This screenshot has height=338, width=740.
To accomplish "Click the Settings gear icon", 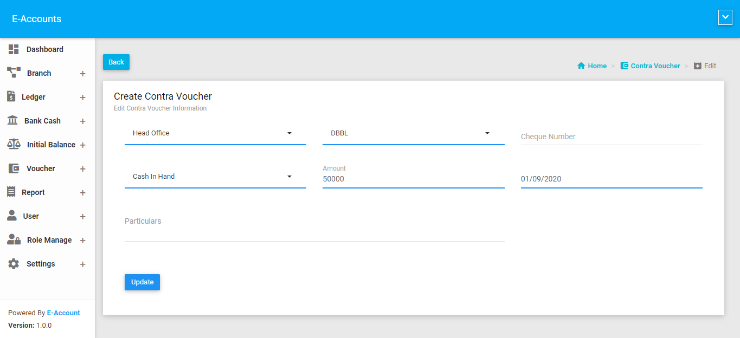I will point(14,264).
